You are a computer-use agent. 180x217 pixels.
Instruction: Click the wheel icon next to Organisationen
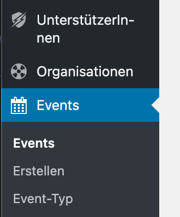[x=19, y=71]
